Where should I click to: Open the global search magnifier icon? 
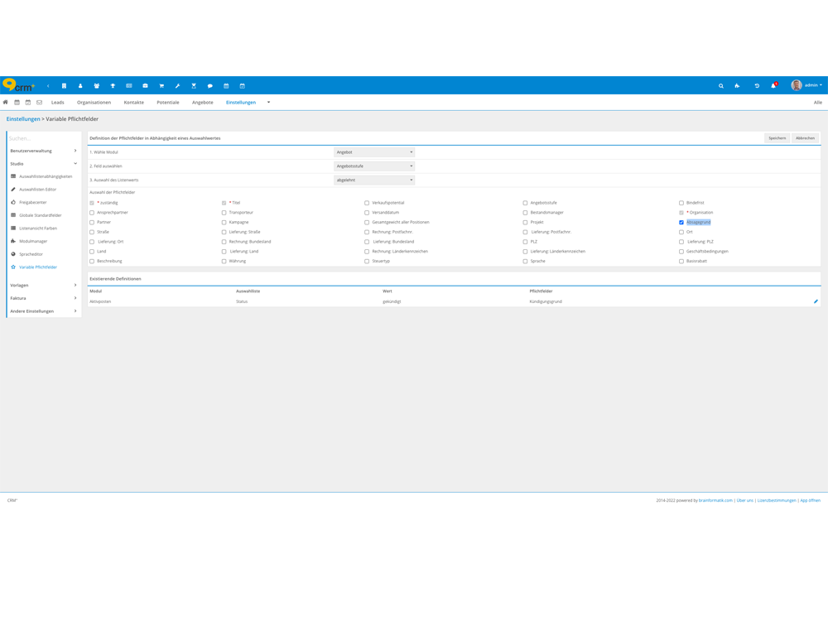(721, 85)
